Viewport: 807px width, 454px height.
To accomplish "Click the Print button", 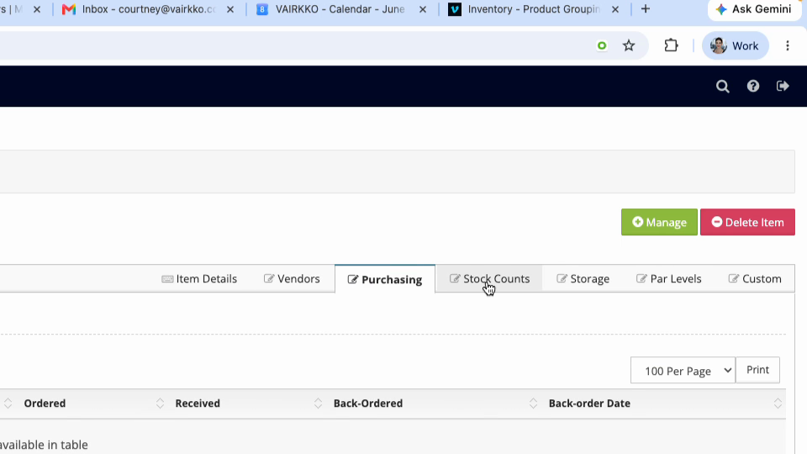I will click(757, 370).
